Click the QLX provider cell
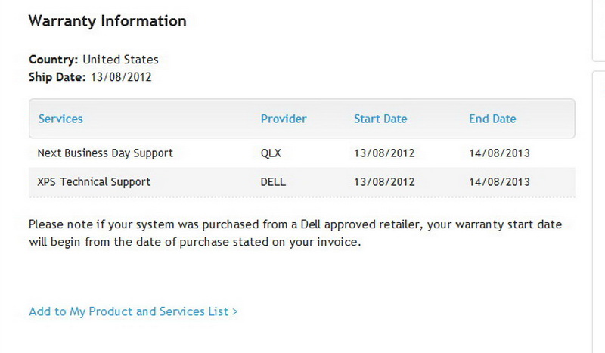Screen dimensions: 605x353 (271, 153)
